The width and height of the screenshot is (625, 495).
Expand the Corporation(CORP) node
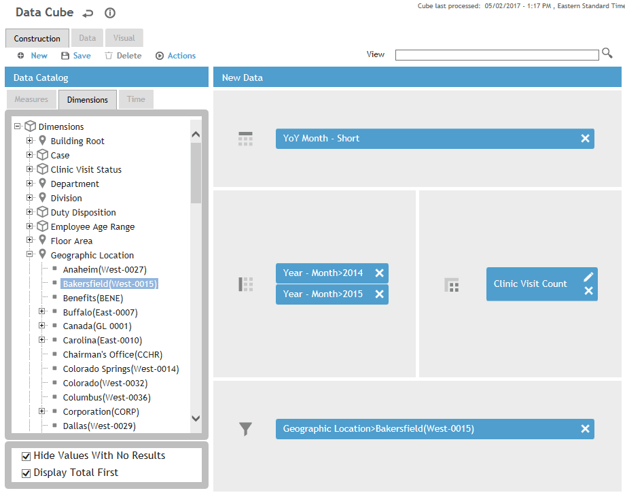(x=42, y=411)
